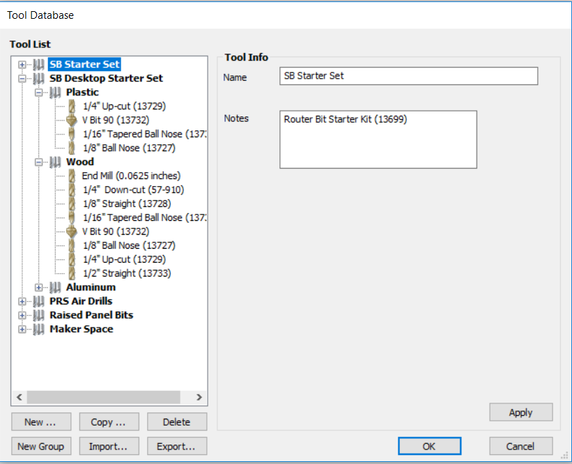Expand the SB Starter Set group
The height and width of the screenshot is (464, 572).
(22, 65)
